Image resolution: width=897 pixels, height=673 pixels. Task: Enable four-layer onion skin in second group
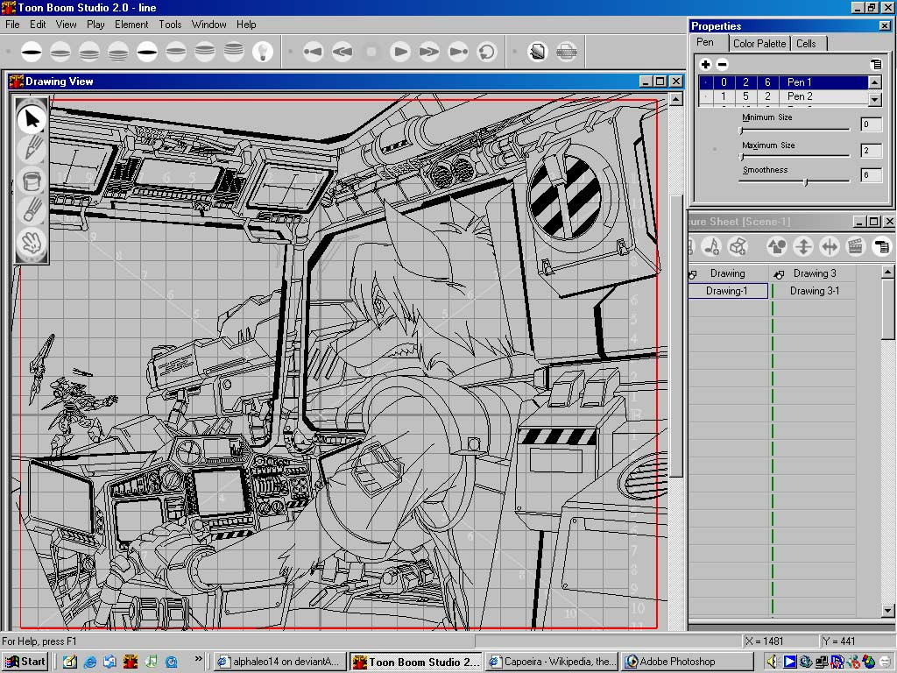[x=233, y=52]
